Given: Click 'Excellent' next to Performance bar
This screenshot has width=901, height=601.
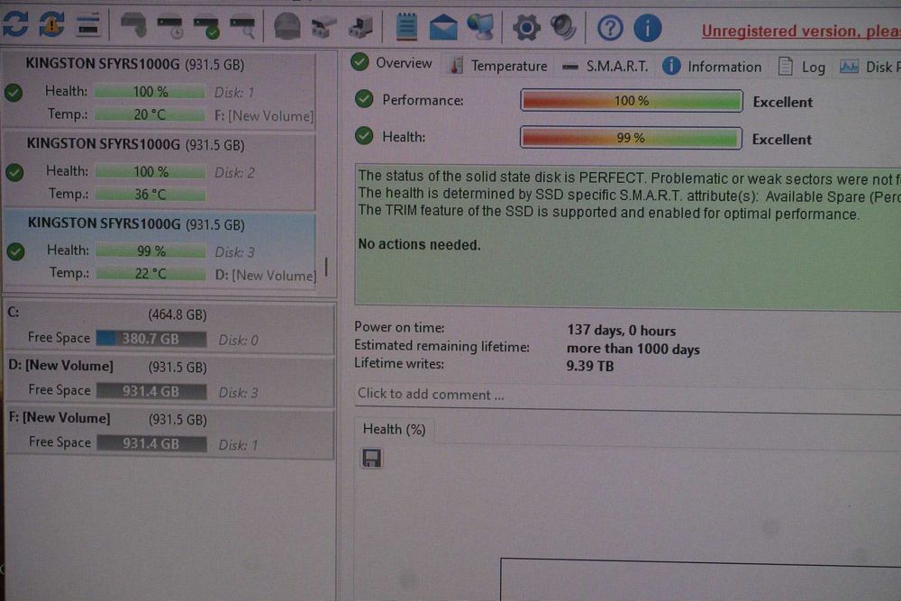Looking at the screenshot, I should pos(783,103).
